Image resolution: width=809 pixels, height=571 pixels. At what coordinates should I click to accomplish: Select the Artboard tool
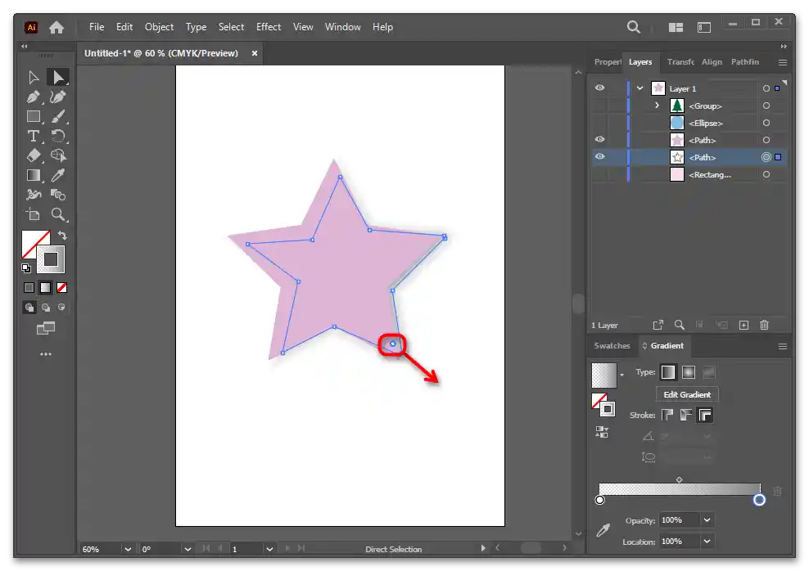click(x=34, y=214)
